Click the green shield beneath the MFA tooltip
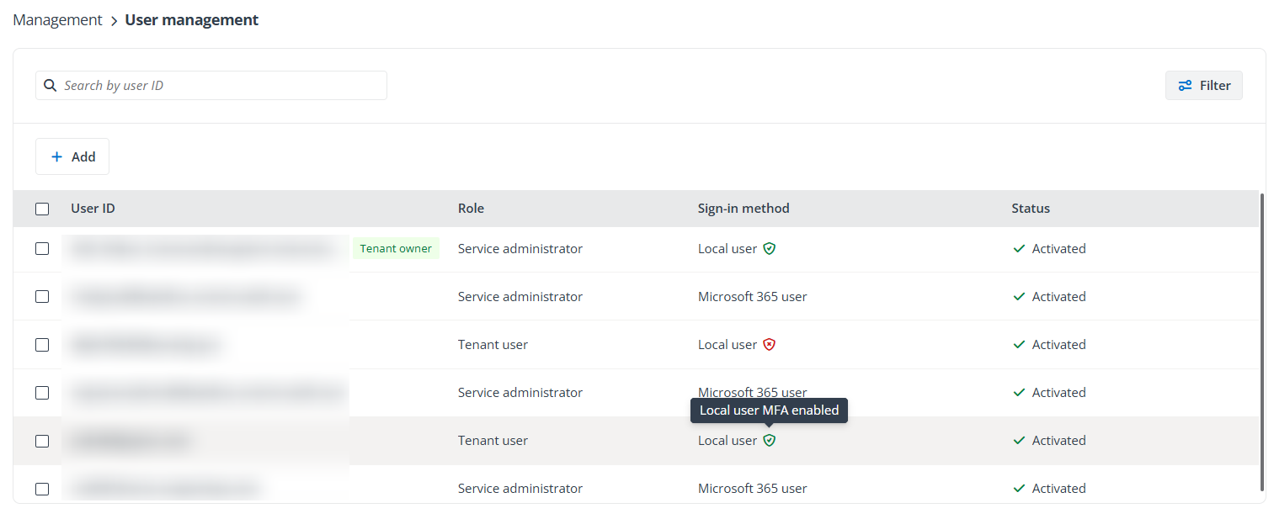1274x519 pixels. [769, 441]
